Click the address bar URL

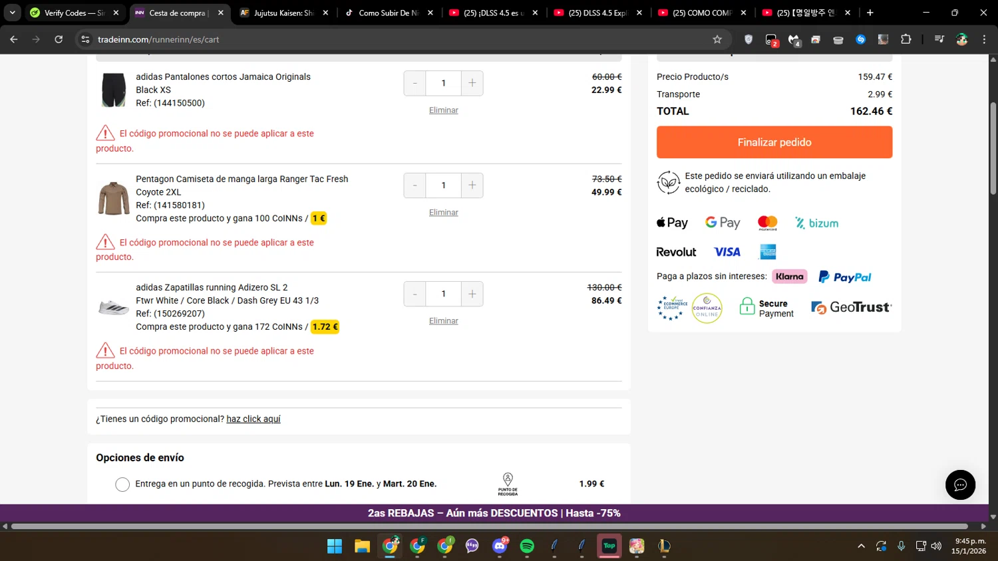tap(158, 39)
